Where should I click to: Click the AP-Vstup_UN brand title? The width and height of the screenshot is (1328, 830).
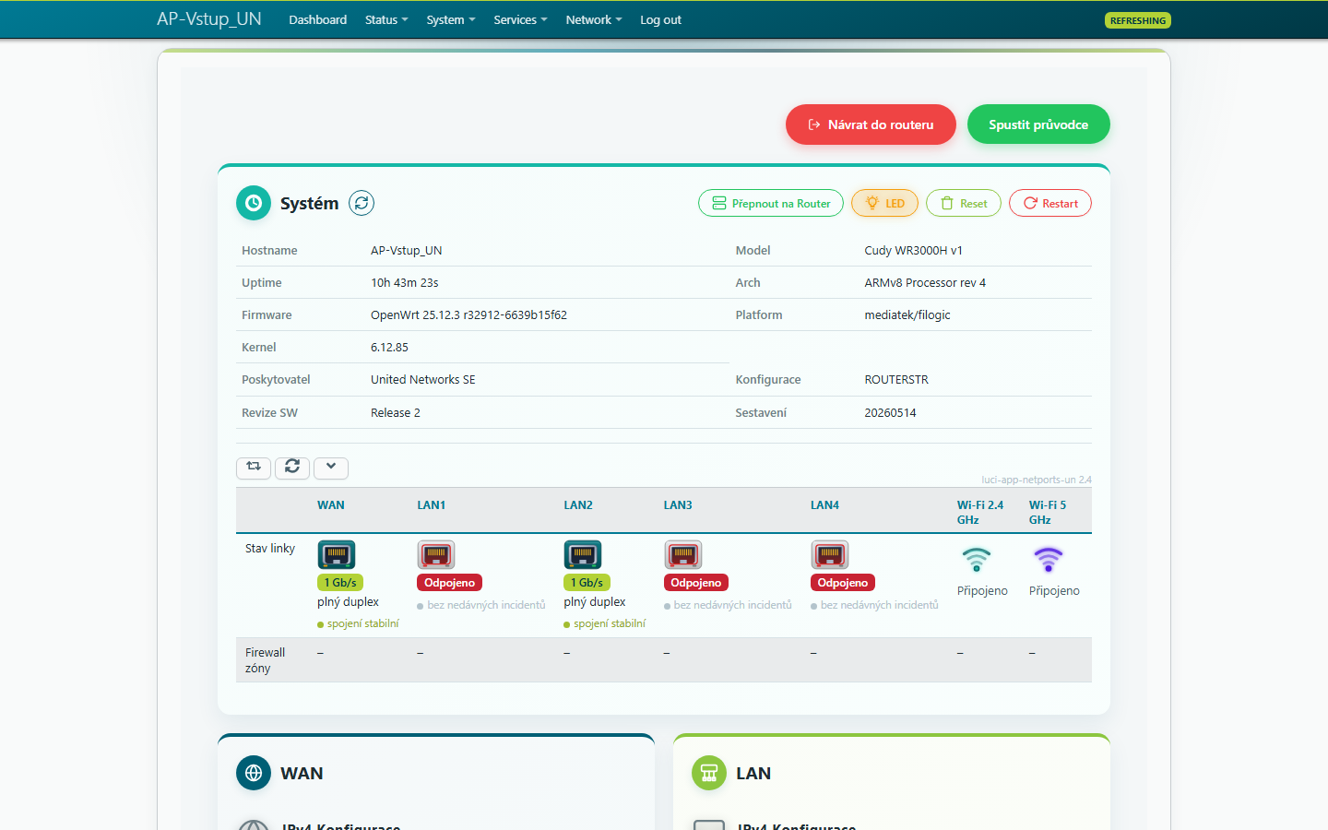(x=209, y=18)
